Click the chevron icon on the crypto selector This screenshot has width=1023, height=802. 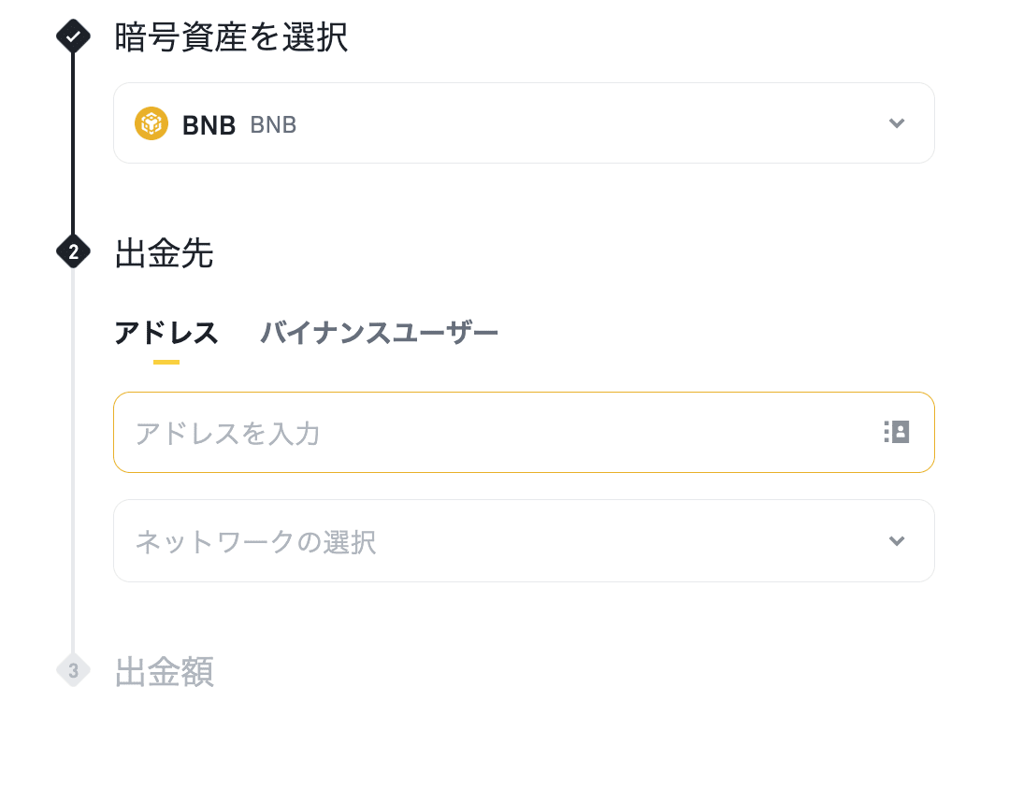click(897, 122)
